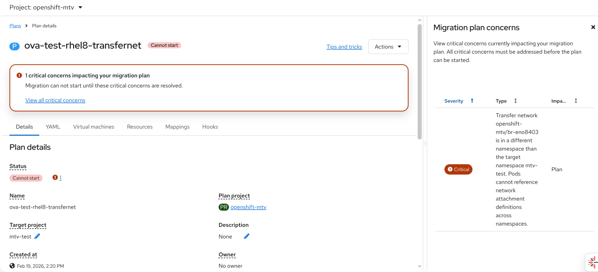Open the Tips and tricks link

pos(344,47)
